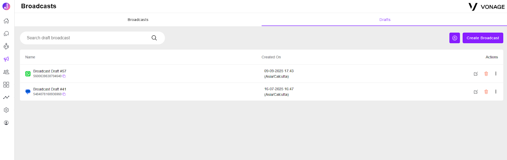This screenshot has height=160, width=507.
Task: Copy ID of Broadcast Draft #57
Action: pos(64,76)
